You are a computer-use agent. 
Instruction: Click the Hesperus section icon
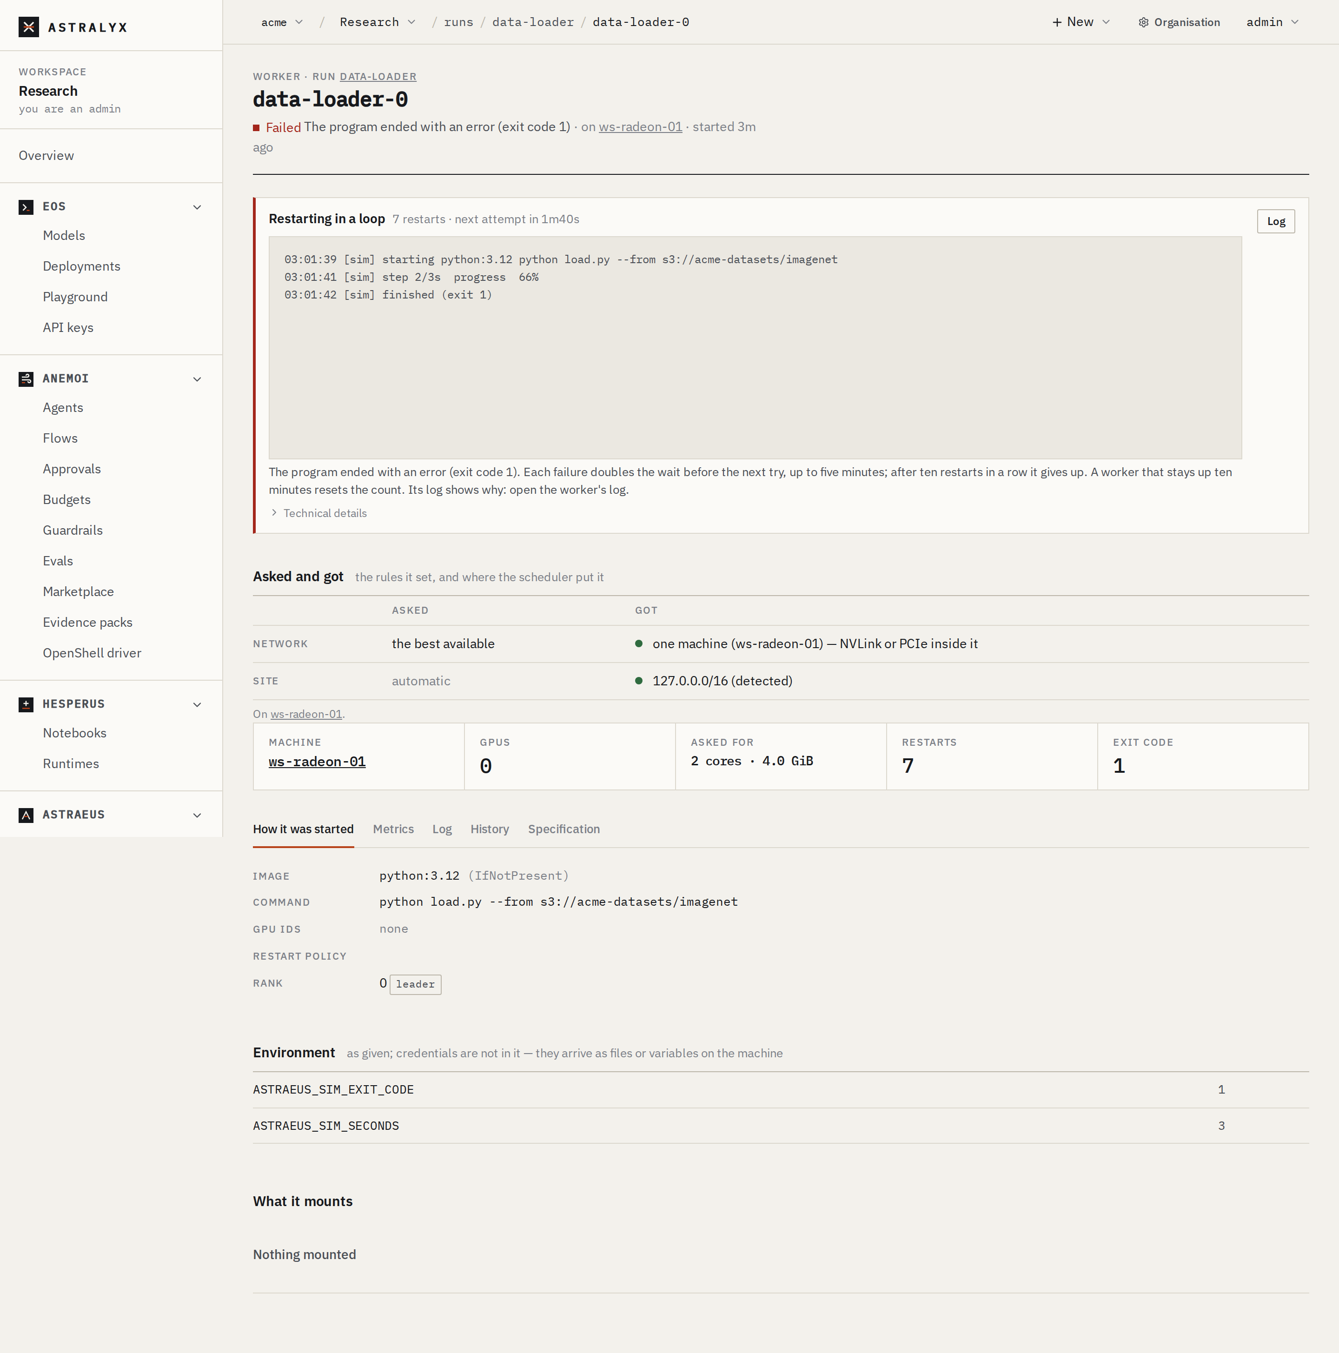[x=26, y=704]
